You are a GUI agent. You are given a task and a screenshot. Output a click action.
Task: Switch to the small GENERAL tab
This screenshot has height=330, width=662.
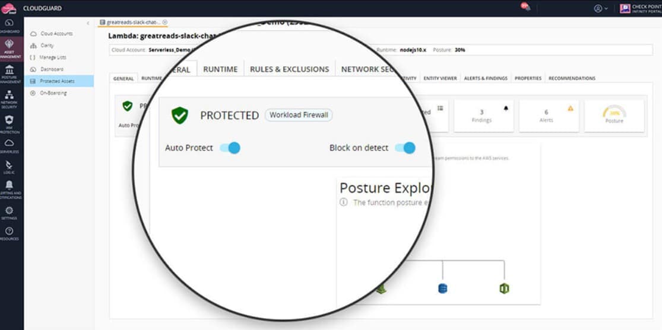(x=123, y=78)
